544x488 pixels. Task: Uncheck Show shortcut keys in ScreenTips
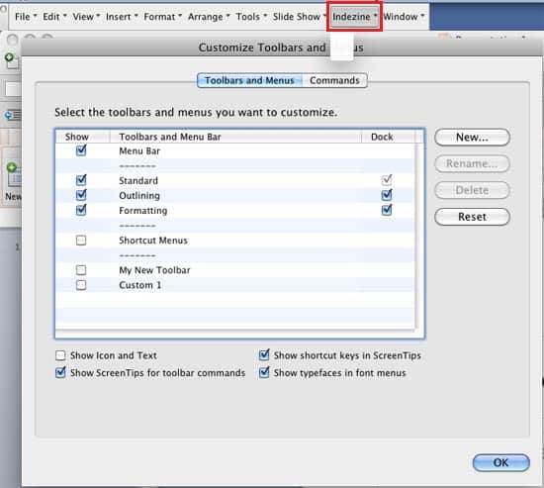click(264, 355)
